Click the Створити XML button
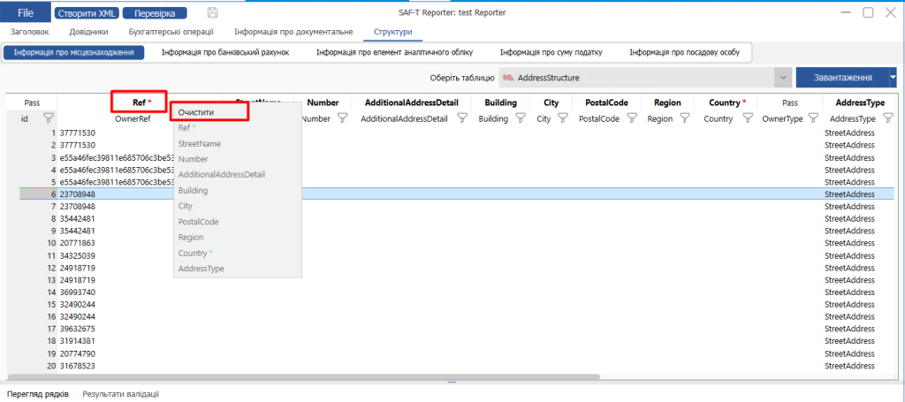 (x=87, y=12)
